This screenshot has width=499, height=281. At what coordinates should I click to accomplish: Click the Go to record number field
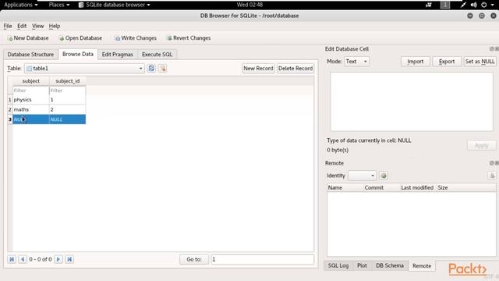coord(263,259)
